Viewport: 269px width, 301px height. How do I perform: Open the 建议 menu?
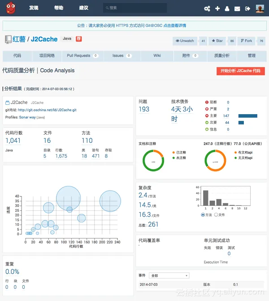84,8
